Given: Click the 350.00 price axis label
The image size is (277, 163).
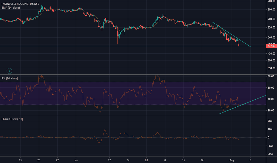Looking at the screenshot, I should [272, 68].
